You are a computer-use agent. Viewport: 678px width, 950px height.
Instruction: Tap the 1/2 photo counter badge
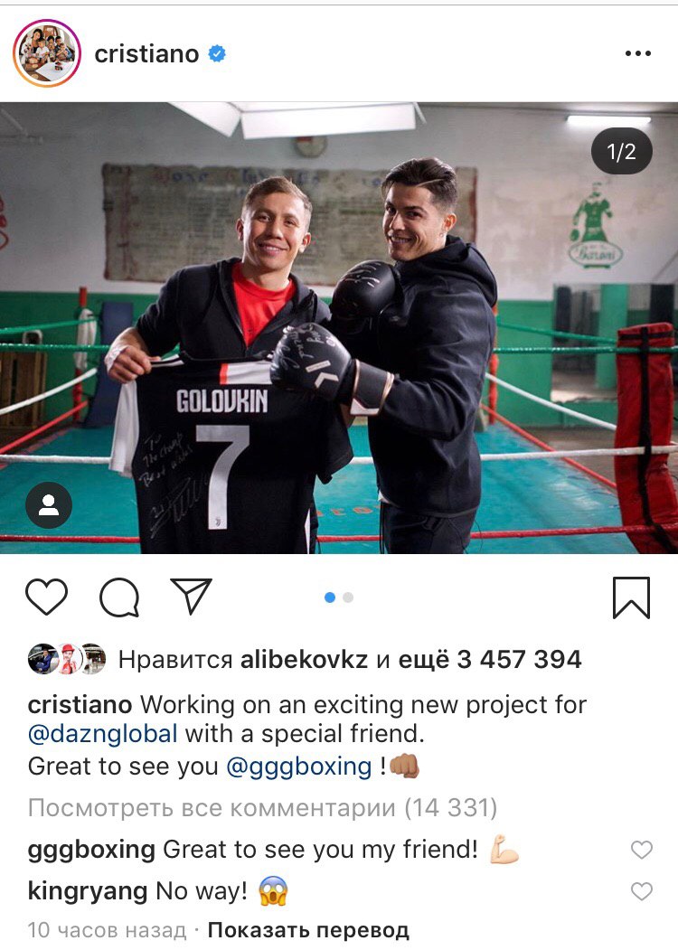[x=622, y=152]
